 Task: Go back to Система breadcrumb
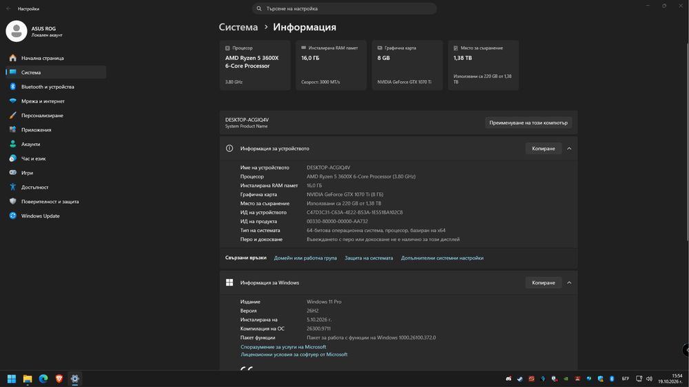tap(238, 28)
